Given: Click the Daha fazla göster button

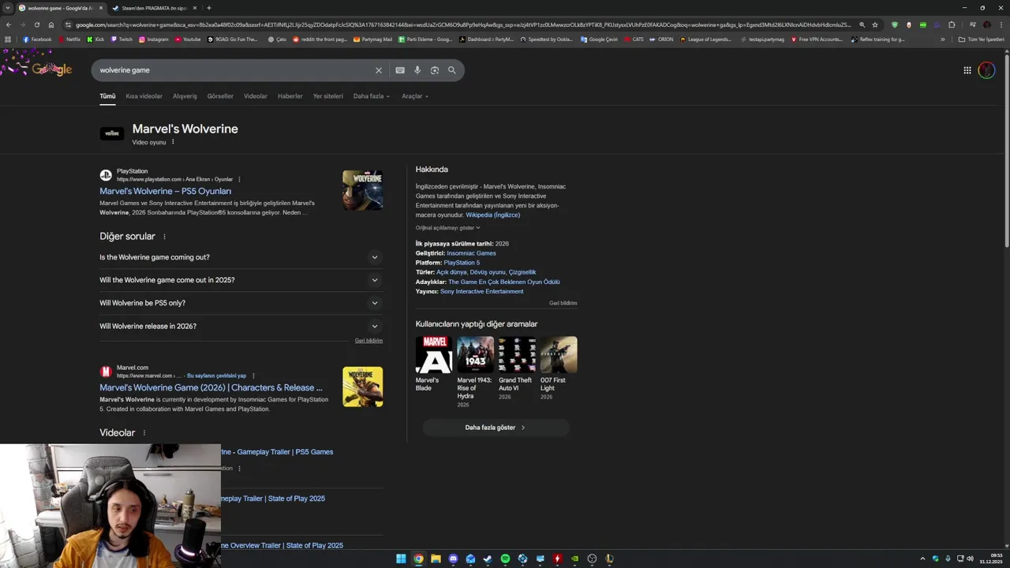Looking at the screenshot, I should click(496, 428).
